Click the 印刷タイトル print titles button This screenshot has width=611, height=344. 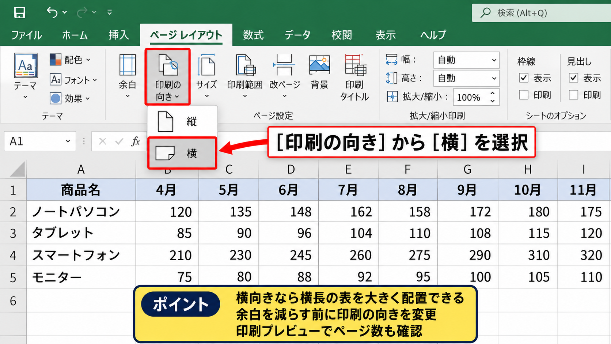click(354, 78)
